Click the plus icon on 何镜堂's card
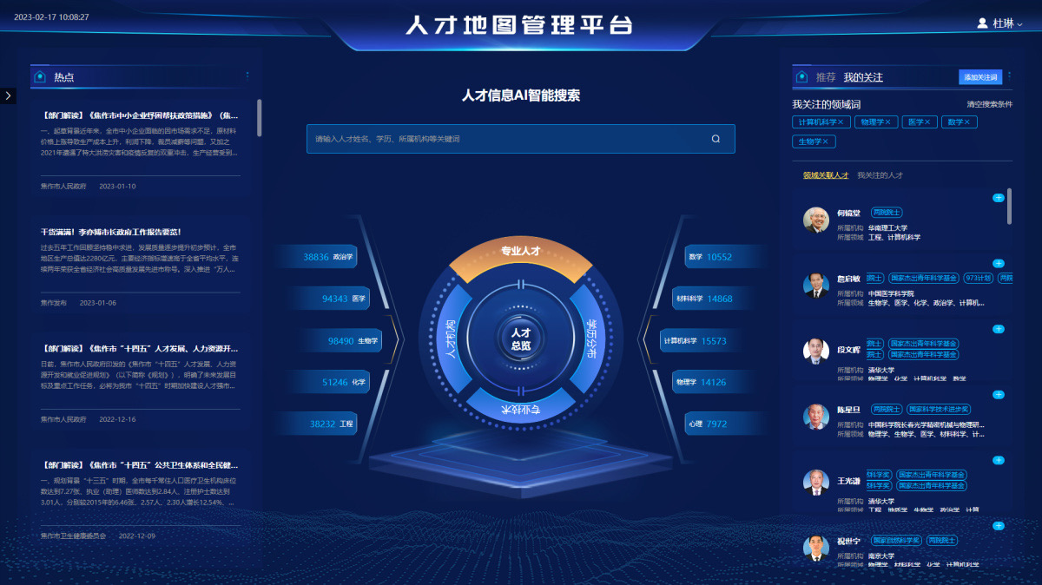 coord(999,198)
